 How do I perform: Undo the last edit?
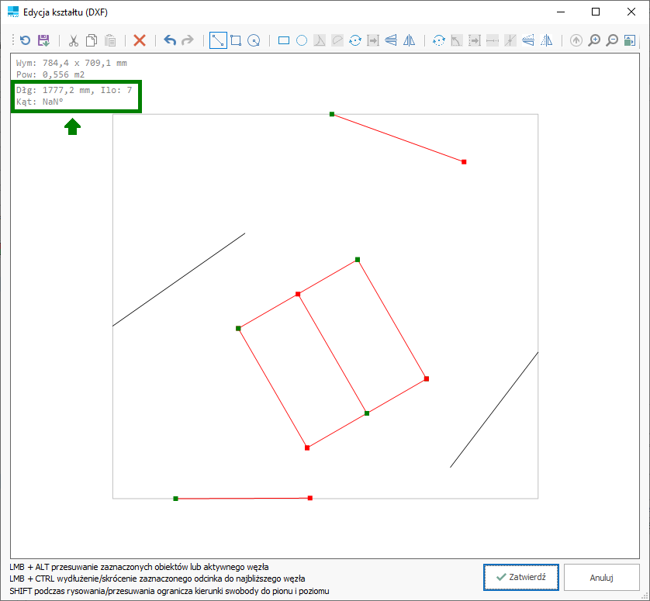pyautogui.click(x=170, y=40)
